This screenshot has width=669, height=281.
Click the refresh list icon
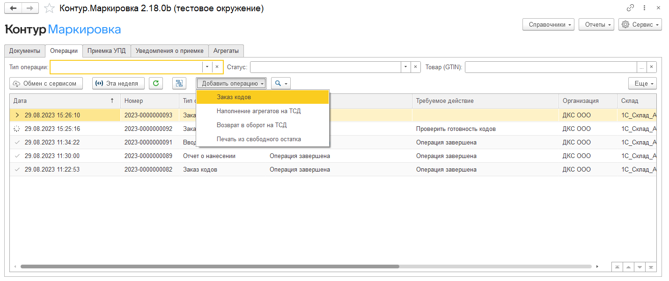coord(156,83)
